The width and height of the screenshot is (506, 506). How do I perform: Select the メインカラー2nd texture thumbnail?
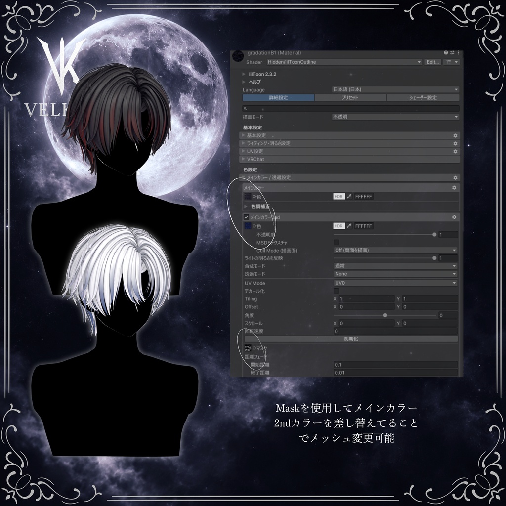click(x=248, y=226)
